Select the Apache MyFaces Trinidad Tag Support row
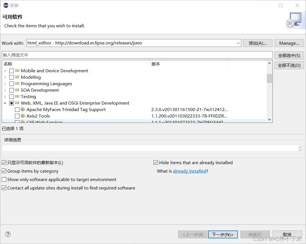Viewport: 306px width, 244px height. click(x=134, y=109)
